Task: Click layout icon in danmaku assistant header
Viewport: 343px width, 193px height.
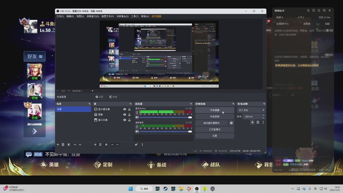Action: 313,10
